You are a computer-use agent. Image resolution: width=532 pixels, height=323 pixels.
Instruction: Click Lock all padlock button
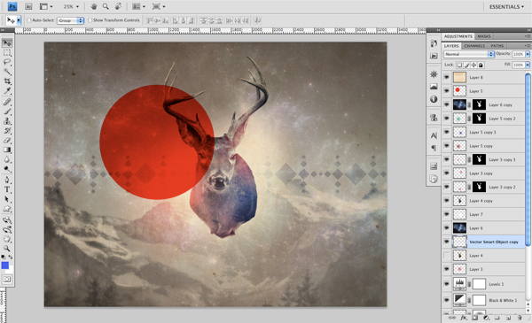point(481,65)
